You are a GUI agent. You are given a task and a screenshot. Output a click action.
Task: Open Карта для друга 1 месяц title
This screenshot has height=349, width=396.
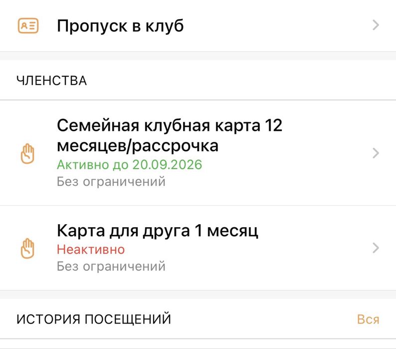click(x=158, y=231)
